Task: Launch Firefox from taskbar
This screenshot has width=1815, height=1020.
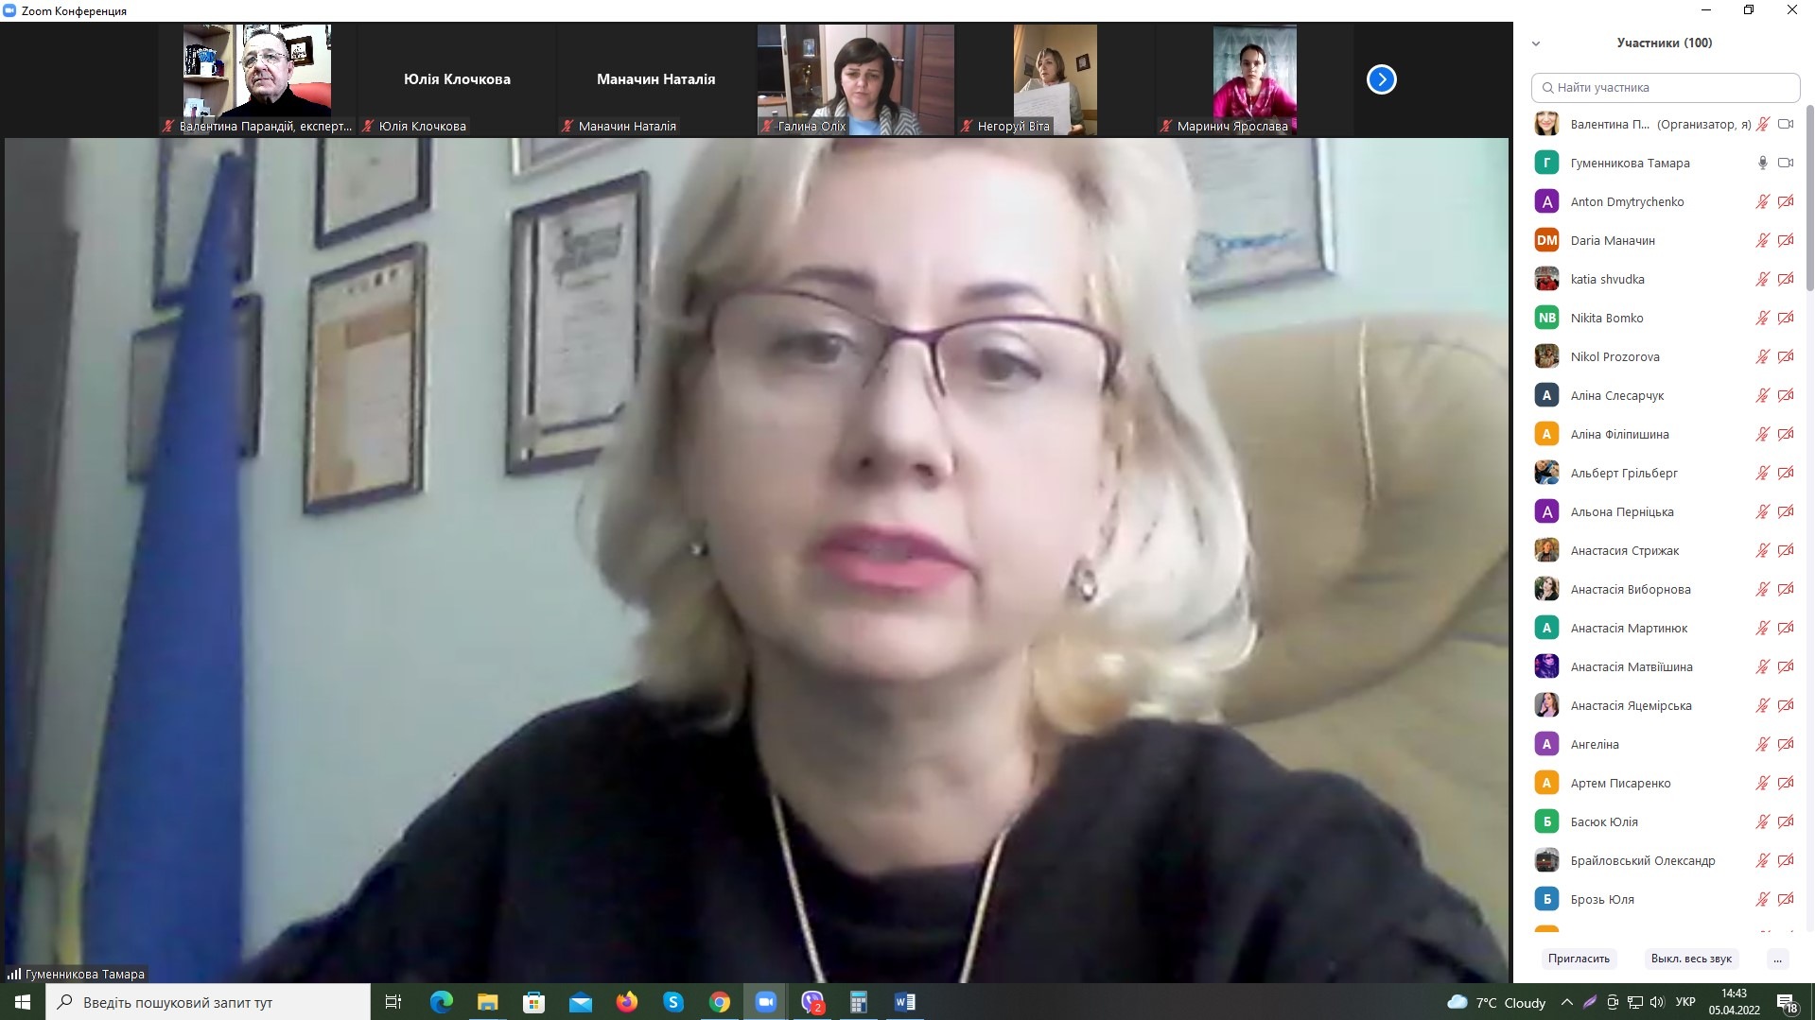Action: pyautogui.click(x=626, y=1002)
